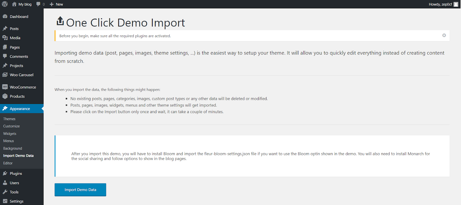Go to Widgets under Appearance

10,134
